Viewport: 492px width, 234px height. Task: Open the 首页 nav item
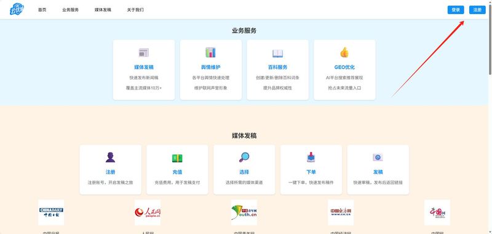[42, 10]
